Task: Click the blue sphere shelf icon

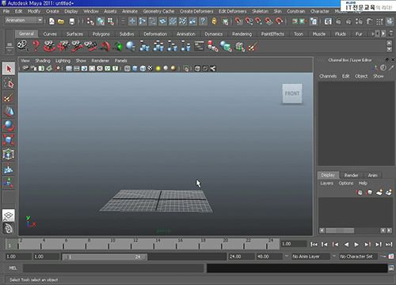Action: click(131, 46)
